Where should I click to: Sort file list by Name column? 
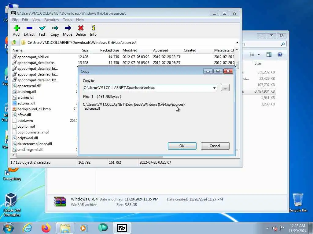(17, 50)
